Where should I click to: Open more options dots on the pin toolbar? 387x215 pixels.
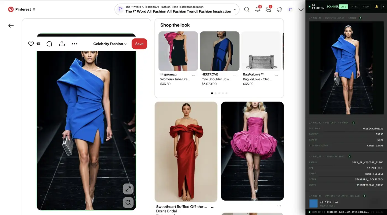[75, 44]
